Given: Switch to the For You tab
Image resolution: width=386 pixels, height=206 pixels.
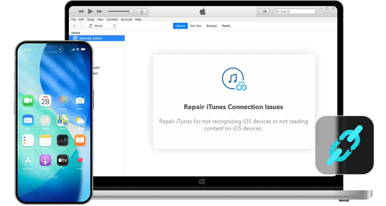Looking at the screenshot, I should [196, 26].
